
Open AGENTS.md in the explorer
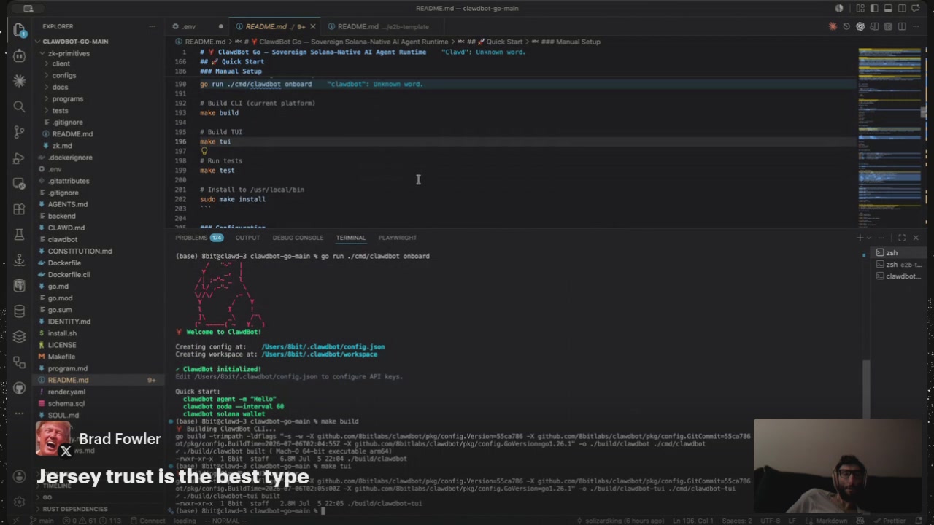click(x=67, y=204)
